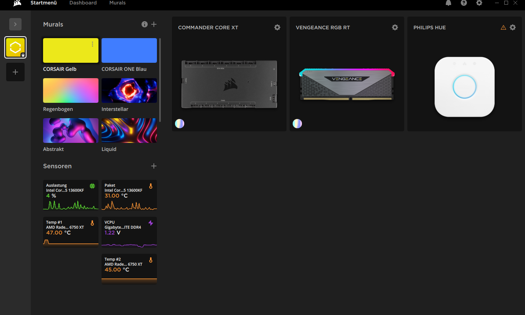Click the Temp #2 45.00 °C reading
The height and width of the screenshot is (315, 525).
click(x=117, y=270)
